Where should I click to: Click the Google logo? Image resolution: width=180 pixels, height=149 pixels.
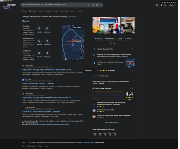coord(11,5)
